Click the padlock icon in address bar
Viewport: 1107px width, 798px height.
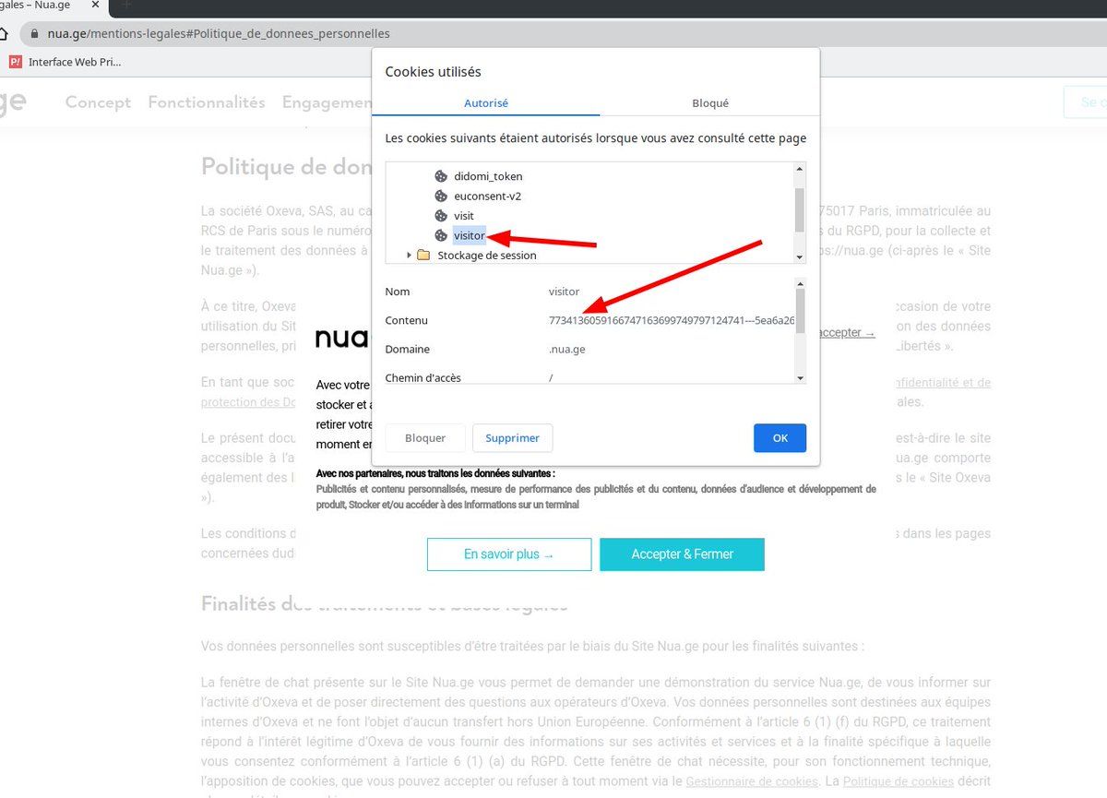pyautogui.click(x=34, y=33)
